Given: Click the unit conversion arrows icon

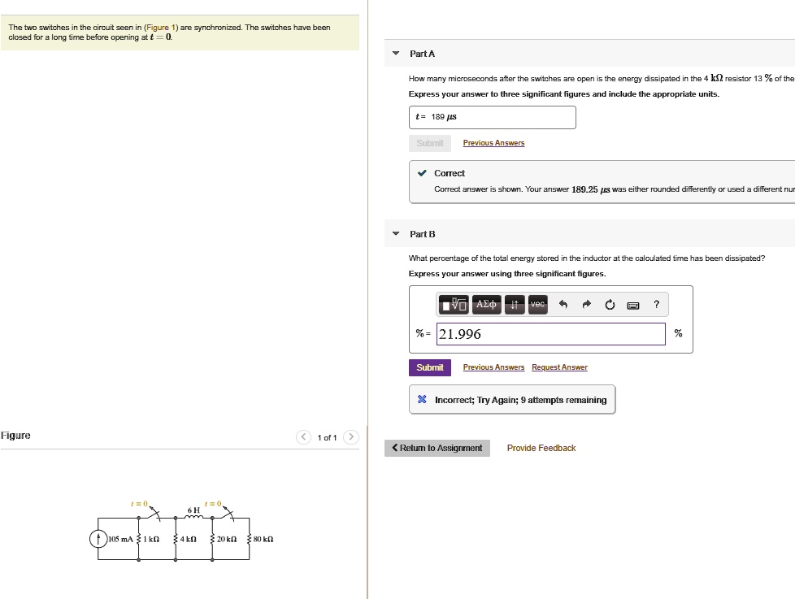Looking at the screenshot, I should coord(515,304).
